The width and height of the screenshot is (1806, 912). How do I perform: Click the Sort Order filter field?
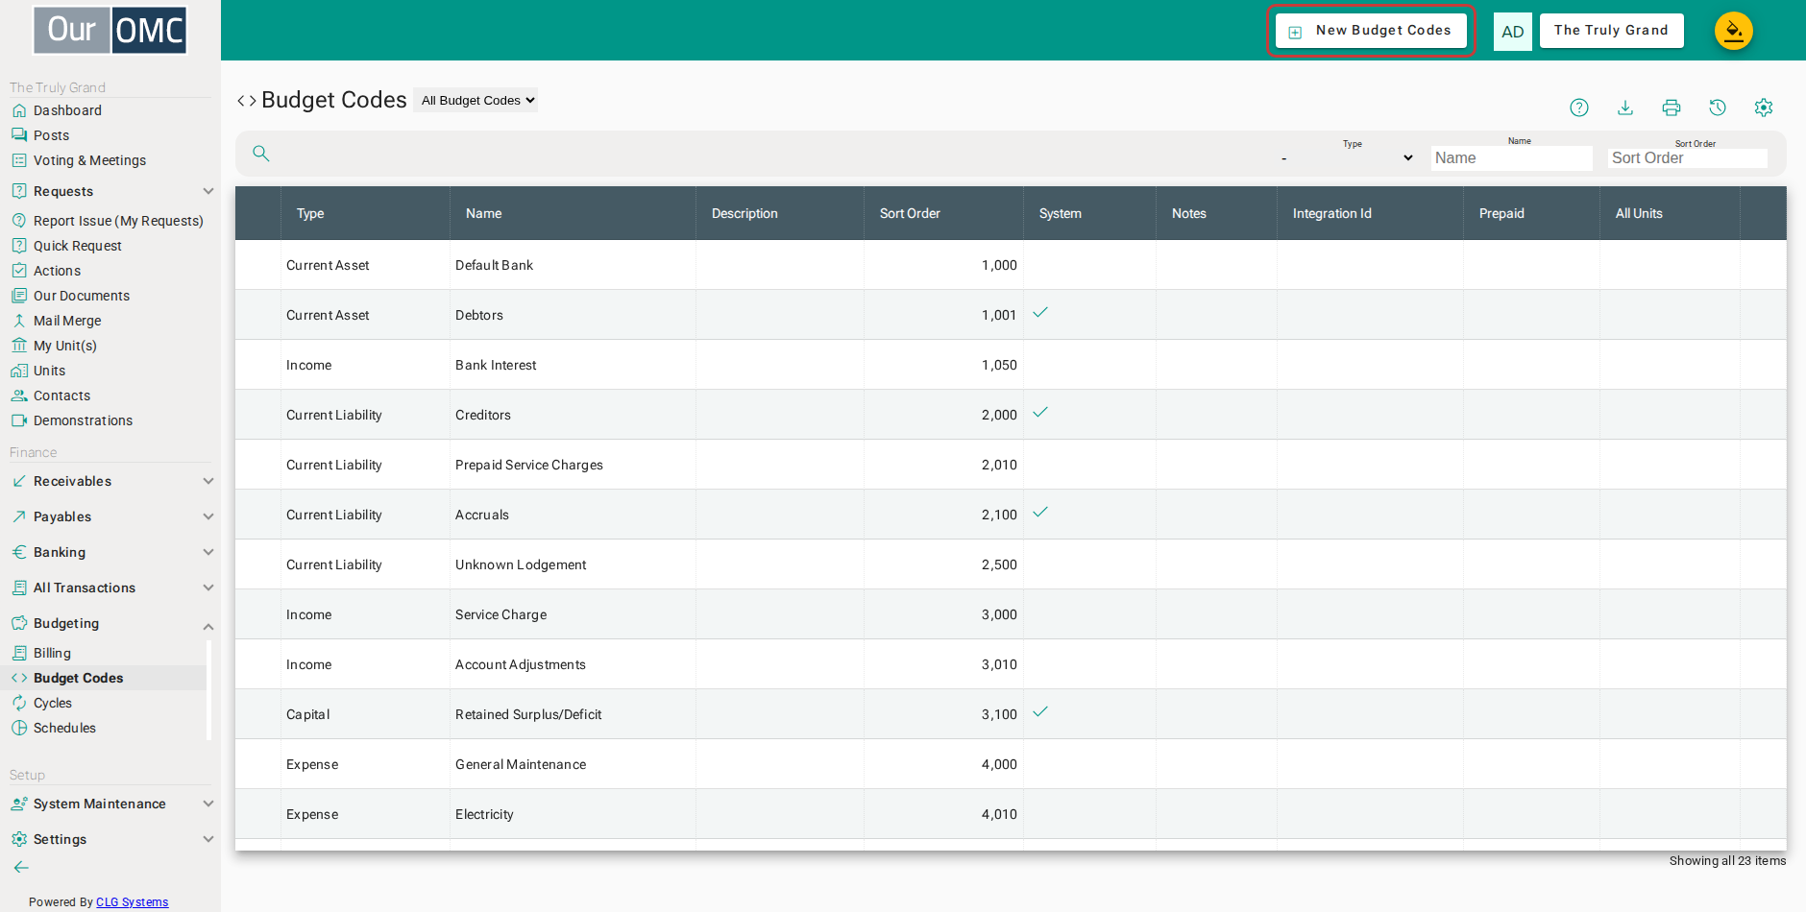1688,158
